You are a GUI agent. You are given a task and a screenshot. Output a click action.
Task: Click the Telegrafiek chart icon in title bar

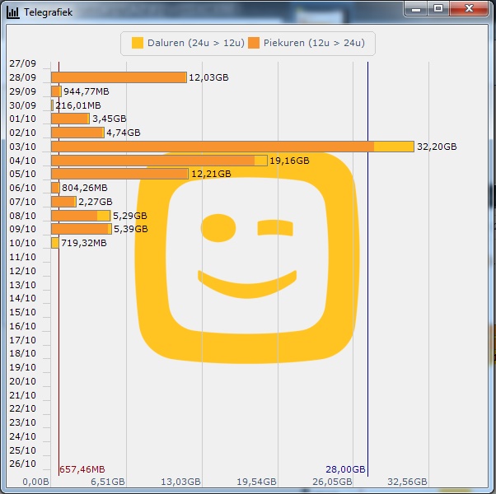pyautogui.click(x=13, y=12)
